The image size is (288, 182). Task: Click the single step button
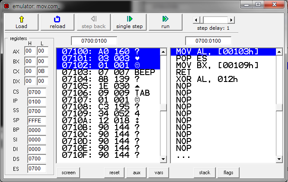point(129,22)
